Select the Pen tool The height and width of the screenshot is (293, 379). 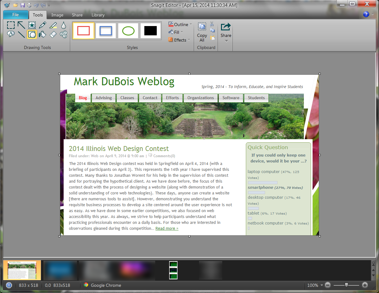pos(43,25)
